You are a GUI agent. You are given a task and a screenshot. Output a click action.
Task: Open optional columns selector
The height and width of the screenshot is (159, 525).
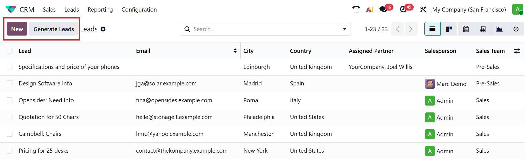coord(517,51)
